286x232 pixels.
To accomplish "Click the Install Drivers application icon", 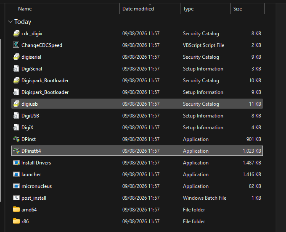I will (x=16, y=162).
